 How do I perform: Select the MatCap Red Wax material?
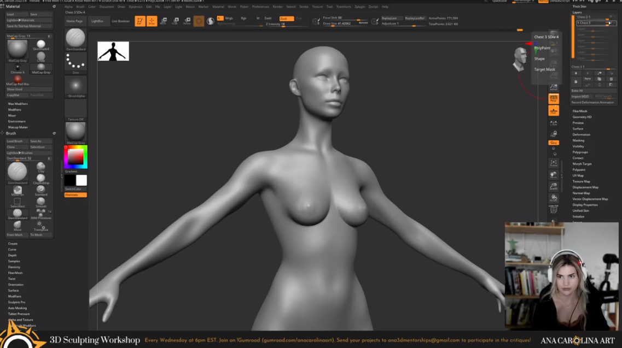click(x=18, y=80)
